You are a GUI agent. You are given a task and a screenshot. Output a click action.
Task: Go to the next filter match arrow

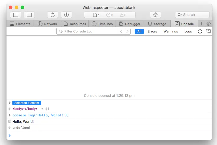(127, 31)
